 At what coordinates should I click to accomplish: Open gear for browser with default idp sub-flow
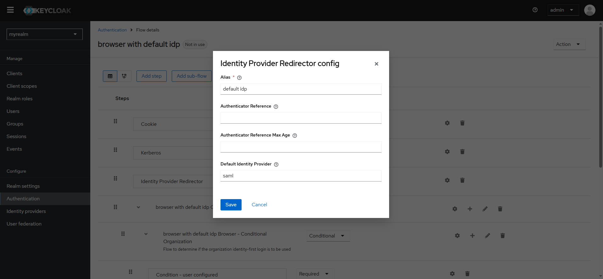point(455,209)
